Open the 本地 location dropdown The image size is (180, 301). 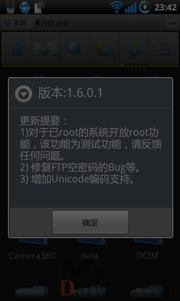(17, 23)
